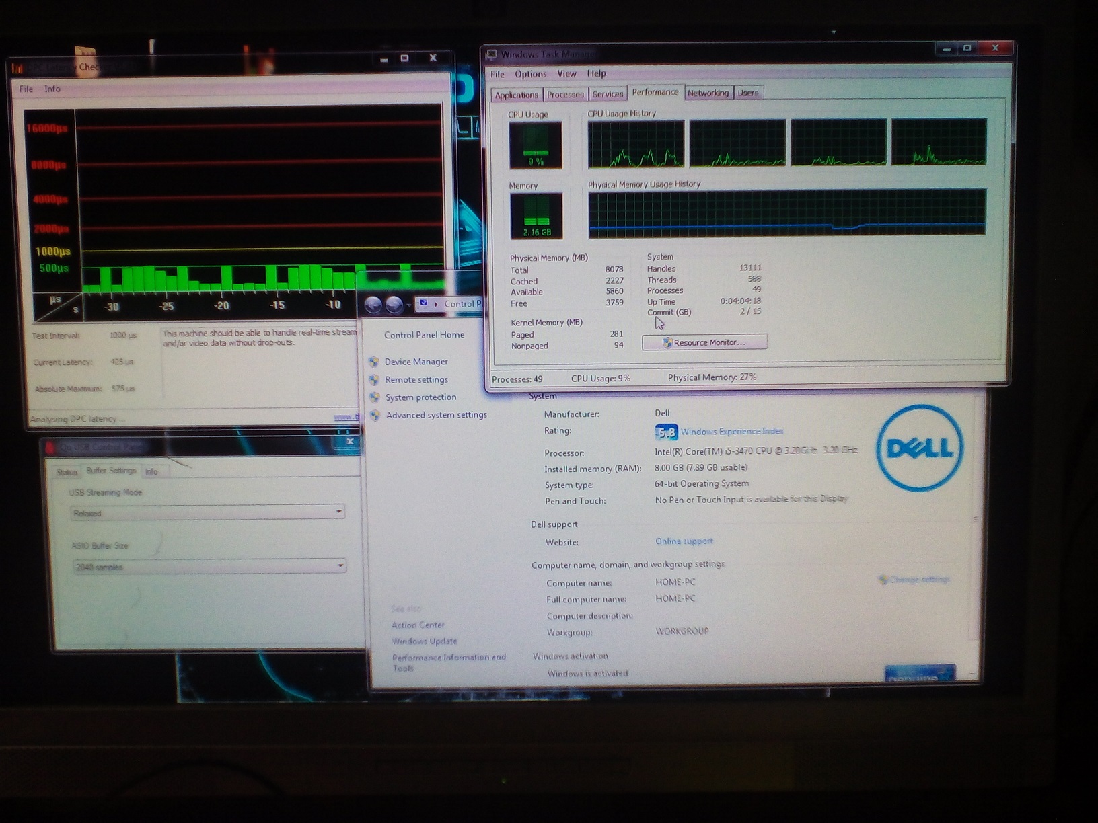Click CPU Usage gauge in Task Manager

click(536, 145)
